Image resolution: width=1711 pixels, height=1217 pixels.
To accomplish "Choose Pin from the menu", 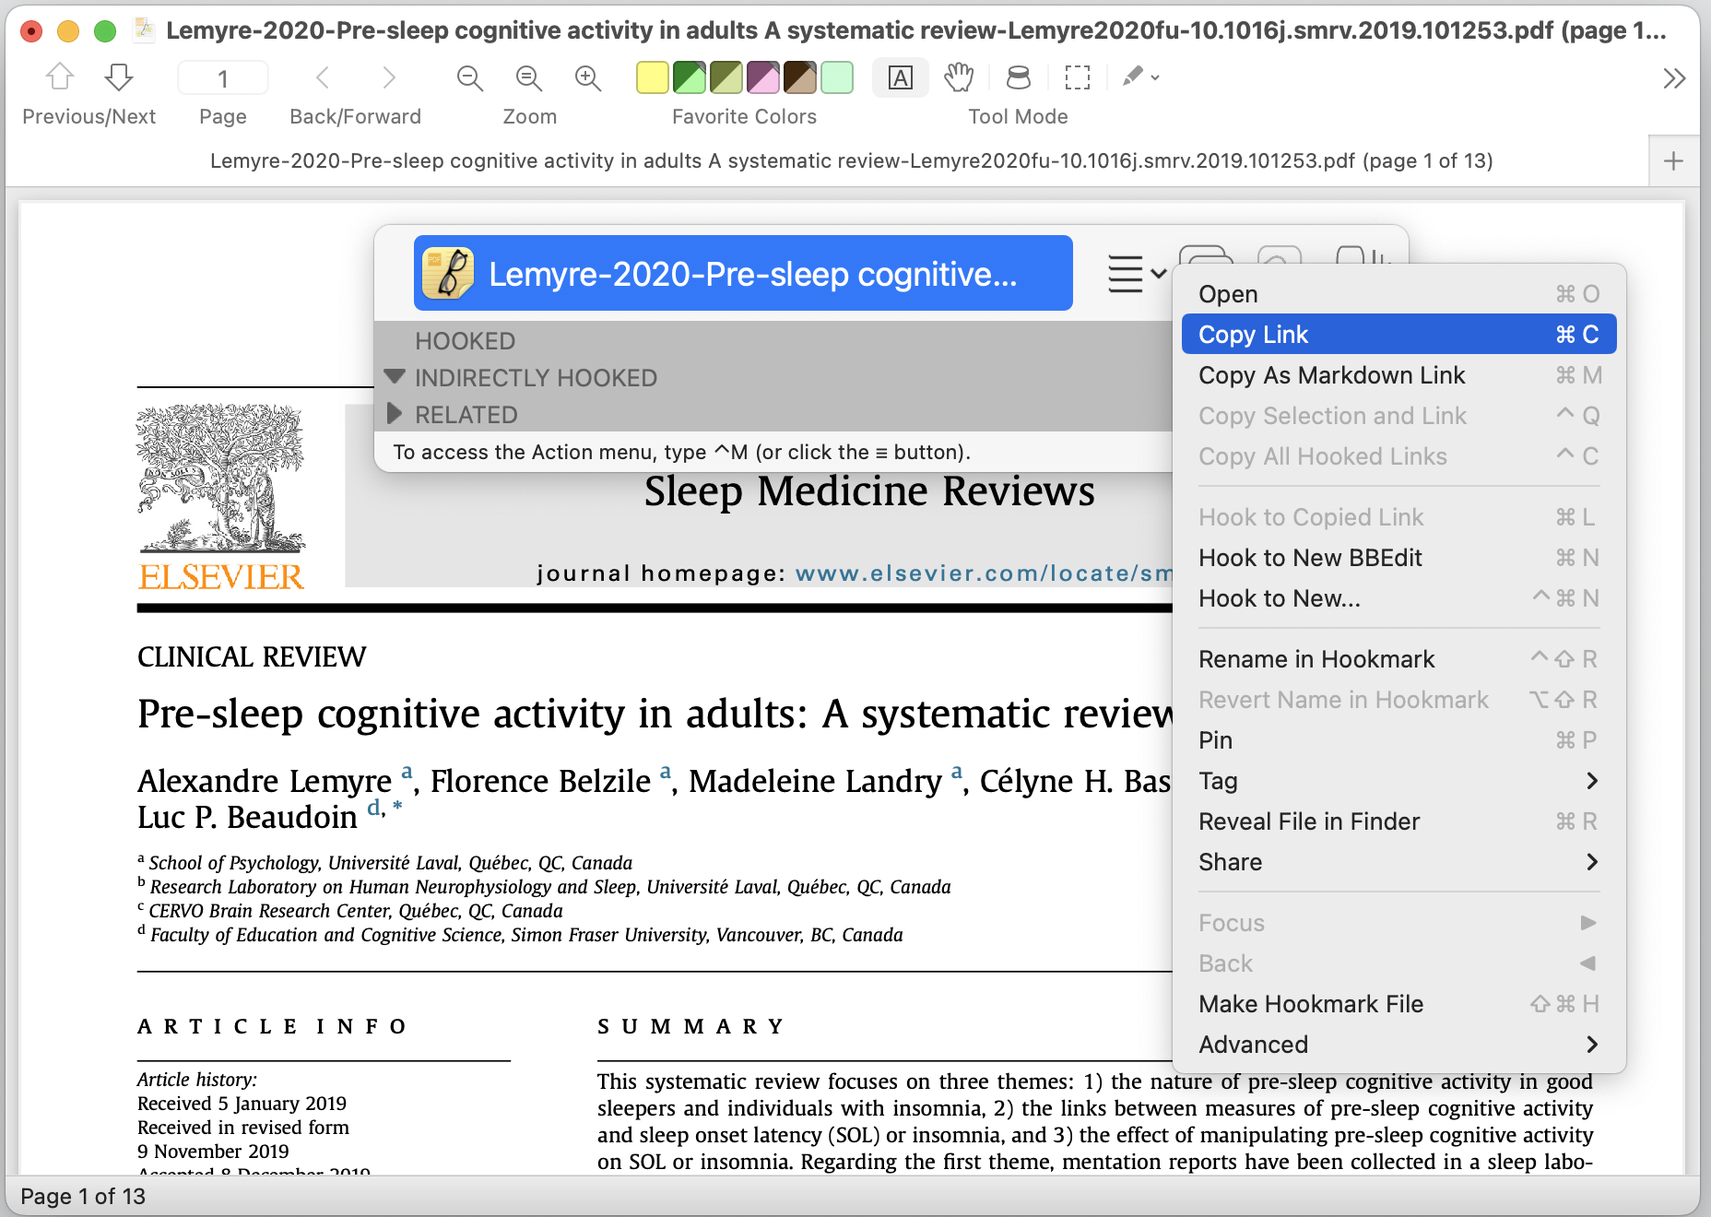I will coord(1398,740).
